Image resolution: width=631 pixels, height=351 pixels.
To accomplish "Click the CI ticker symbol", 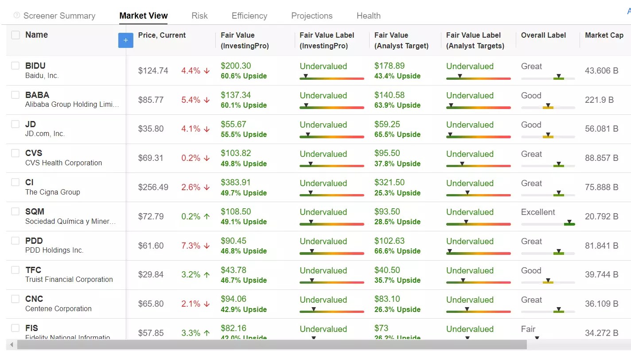I will coord(29,182).
